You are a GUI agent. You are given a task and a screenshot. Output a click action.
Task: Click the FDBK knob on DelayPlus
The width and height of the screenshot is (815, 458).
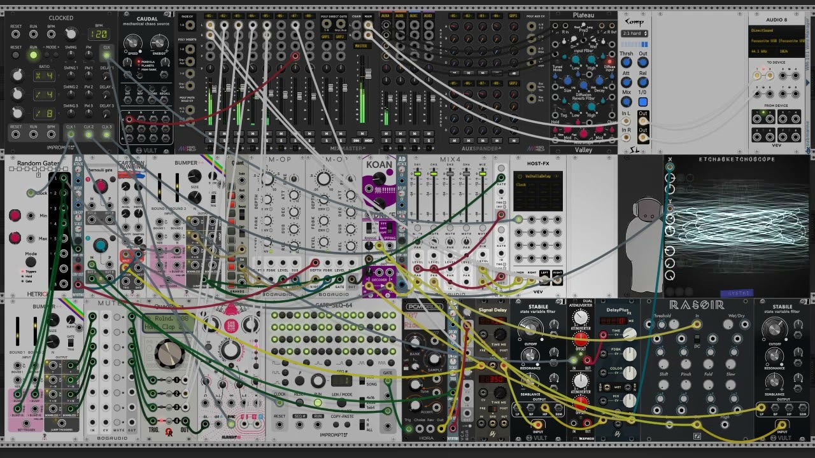pos(629,353)
